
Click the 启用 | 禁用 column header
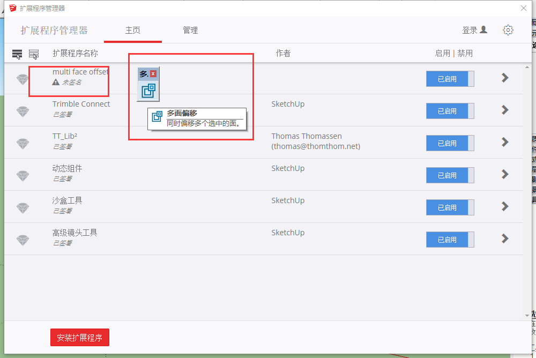coord(453,54)
